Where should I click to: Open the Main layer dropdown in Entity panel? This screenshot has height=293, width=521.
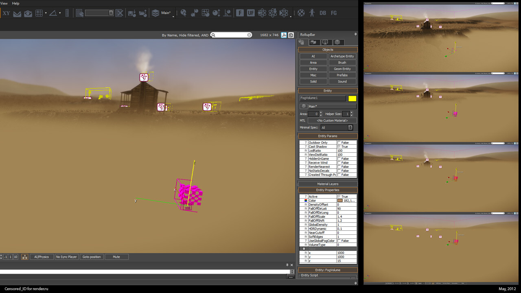328,106
